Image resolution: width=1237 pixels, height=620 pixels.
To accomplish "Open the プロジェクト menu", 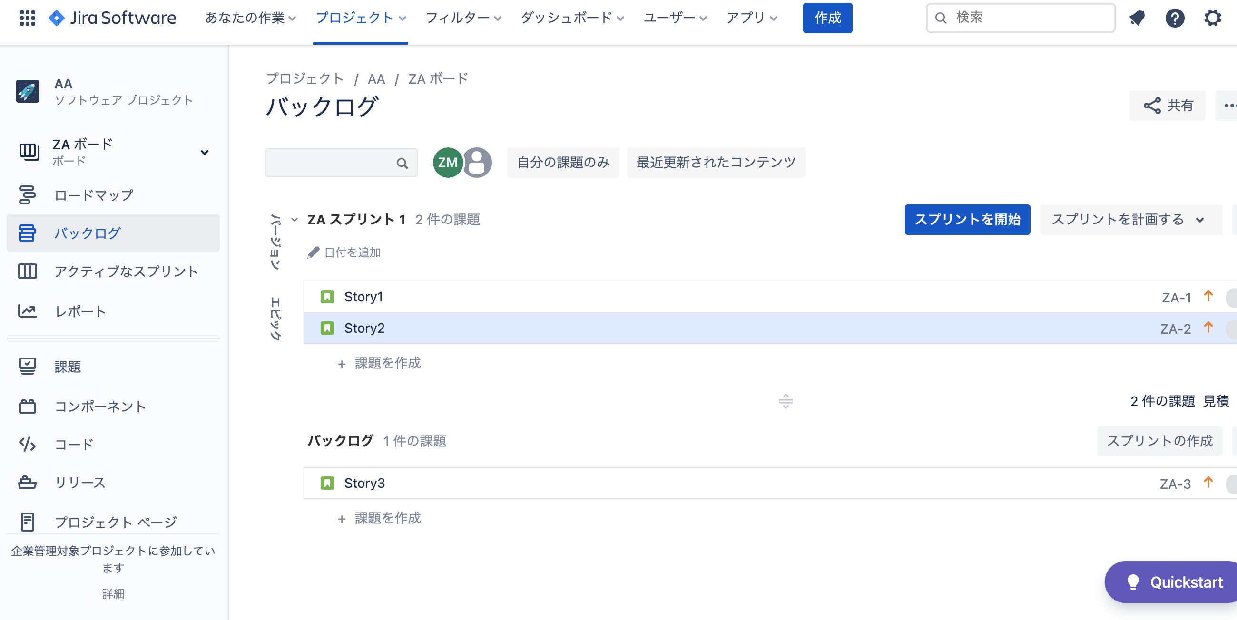I will click(x=360, y=18).
